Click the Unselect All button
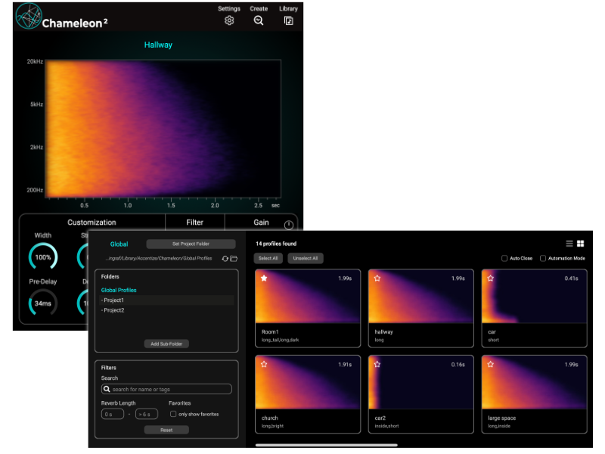 coord(306,258)
